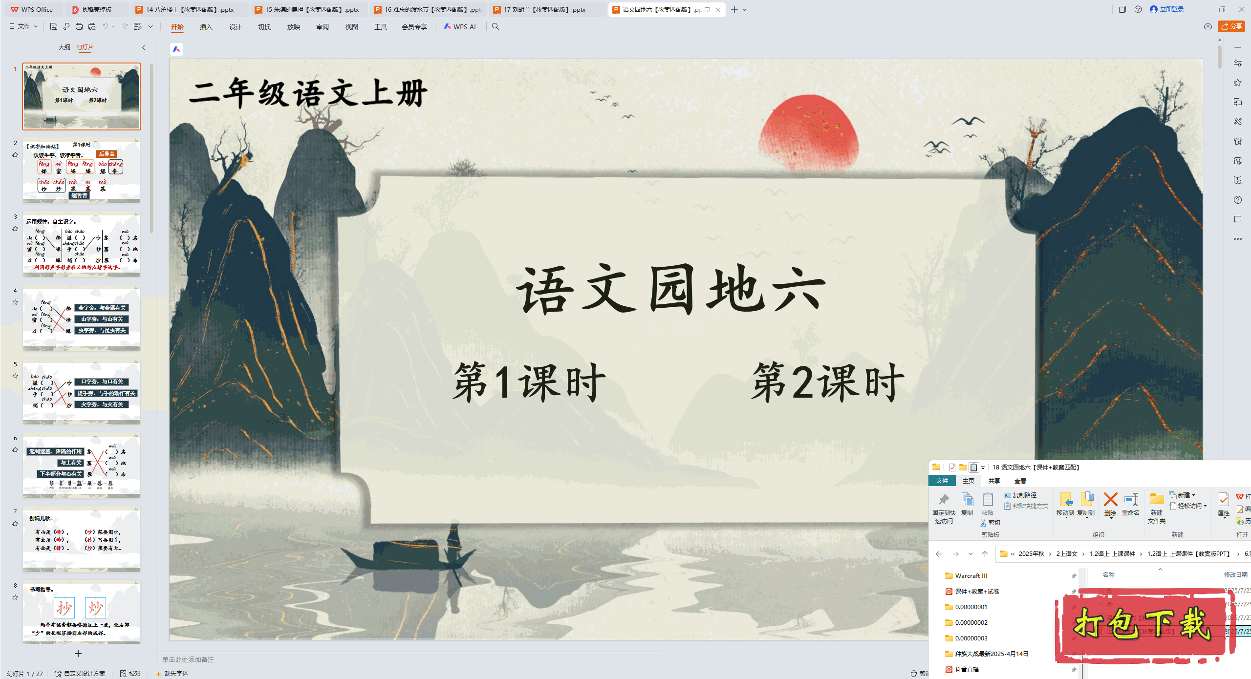This screenshot has width=1251, height=679.
Task: Click the floating WPS AI icon above slide
Action: (176, 49)
